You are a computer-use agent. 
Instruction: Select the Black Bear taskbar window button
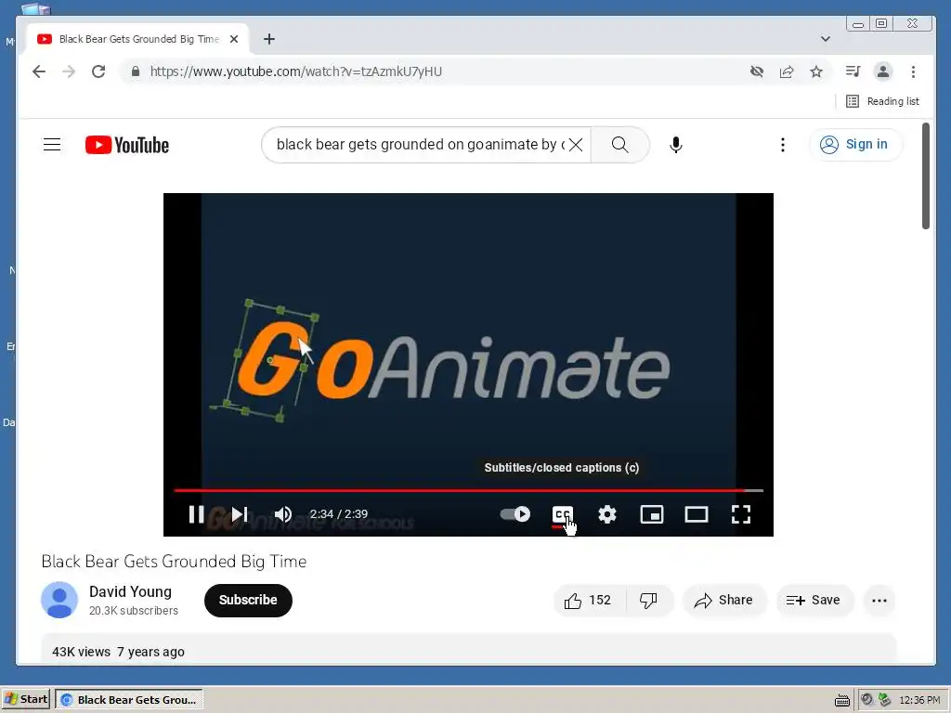pos(129,699)
